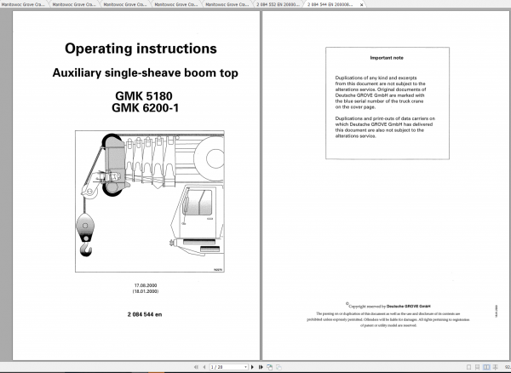Click the 'Duplications and print-outs' paragraph
The height and width of the screenshot is (373, 511).
point(385,127)
